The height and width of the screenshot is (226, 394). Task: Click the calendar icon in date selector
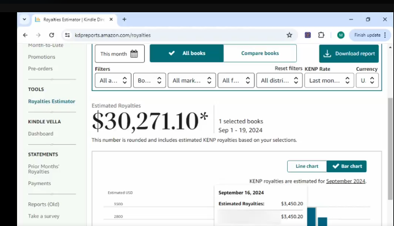click(134, 54)
